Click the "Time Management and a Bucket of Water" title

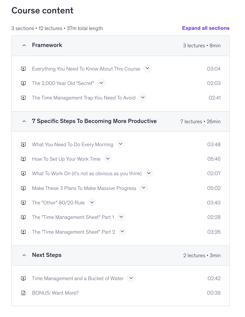tap(78, 278)
